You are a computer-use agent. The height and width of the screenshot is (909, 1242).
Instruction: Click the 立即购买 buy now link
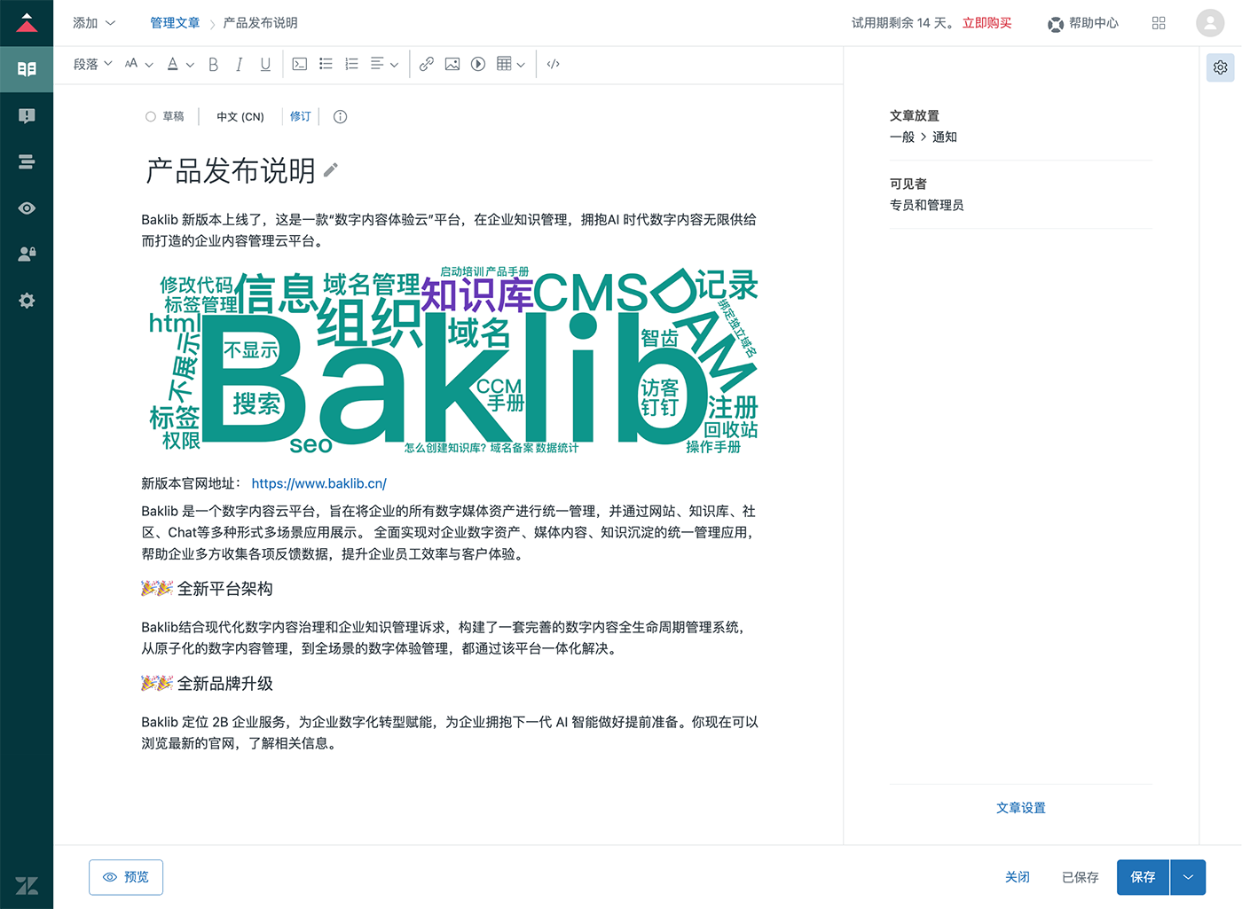click(987, 23)
